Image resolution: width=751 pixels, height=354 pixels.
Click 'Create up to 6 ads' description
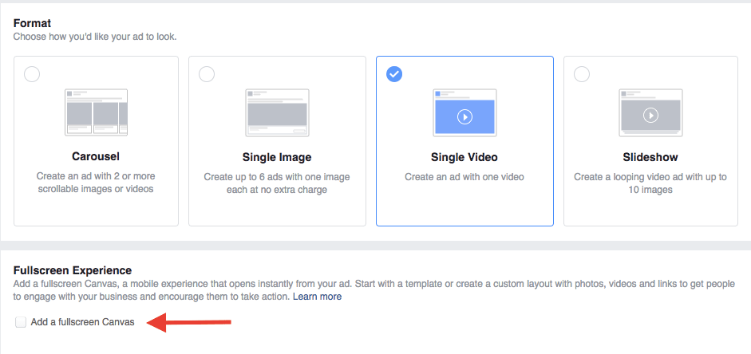click(x=277, y=183)
